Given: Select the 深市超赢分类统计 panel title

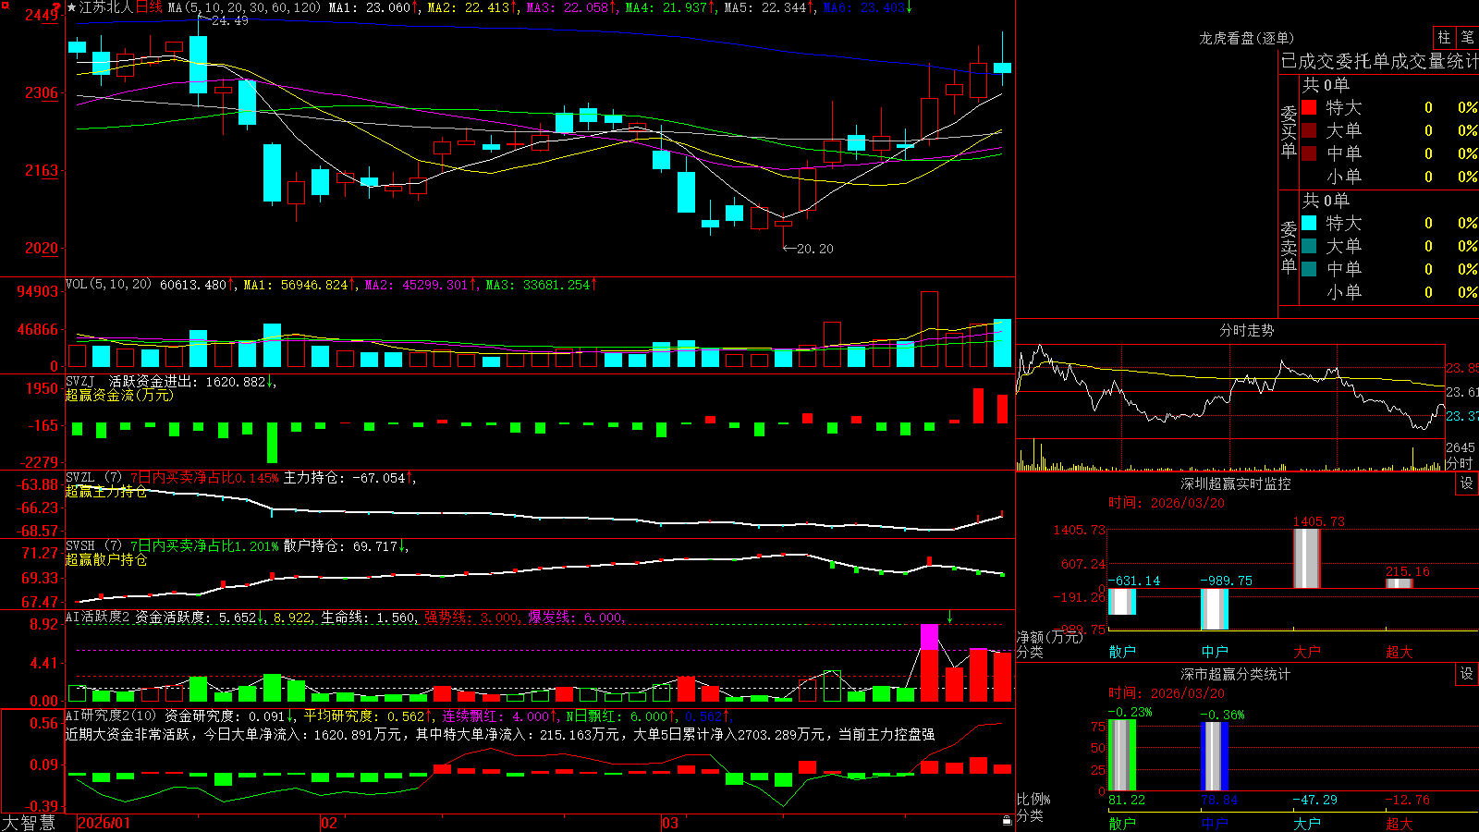Looking at the screenshot, I should [x=1235, y=674].
